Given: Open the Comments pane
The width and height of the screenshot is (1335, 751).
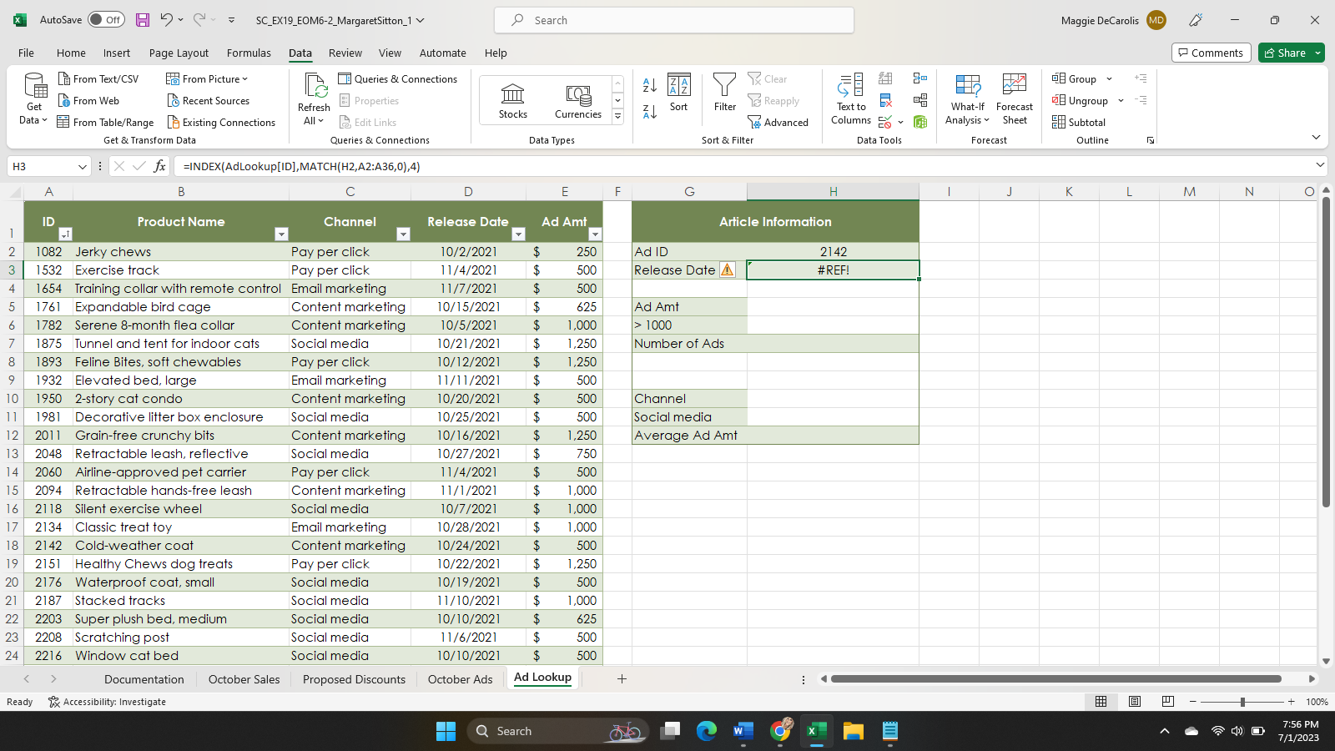Looking at the screenshot, I should 1211,53.
